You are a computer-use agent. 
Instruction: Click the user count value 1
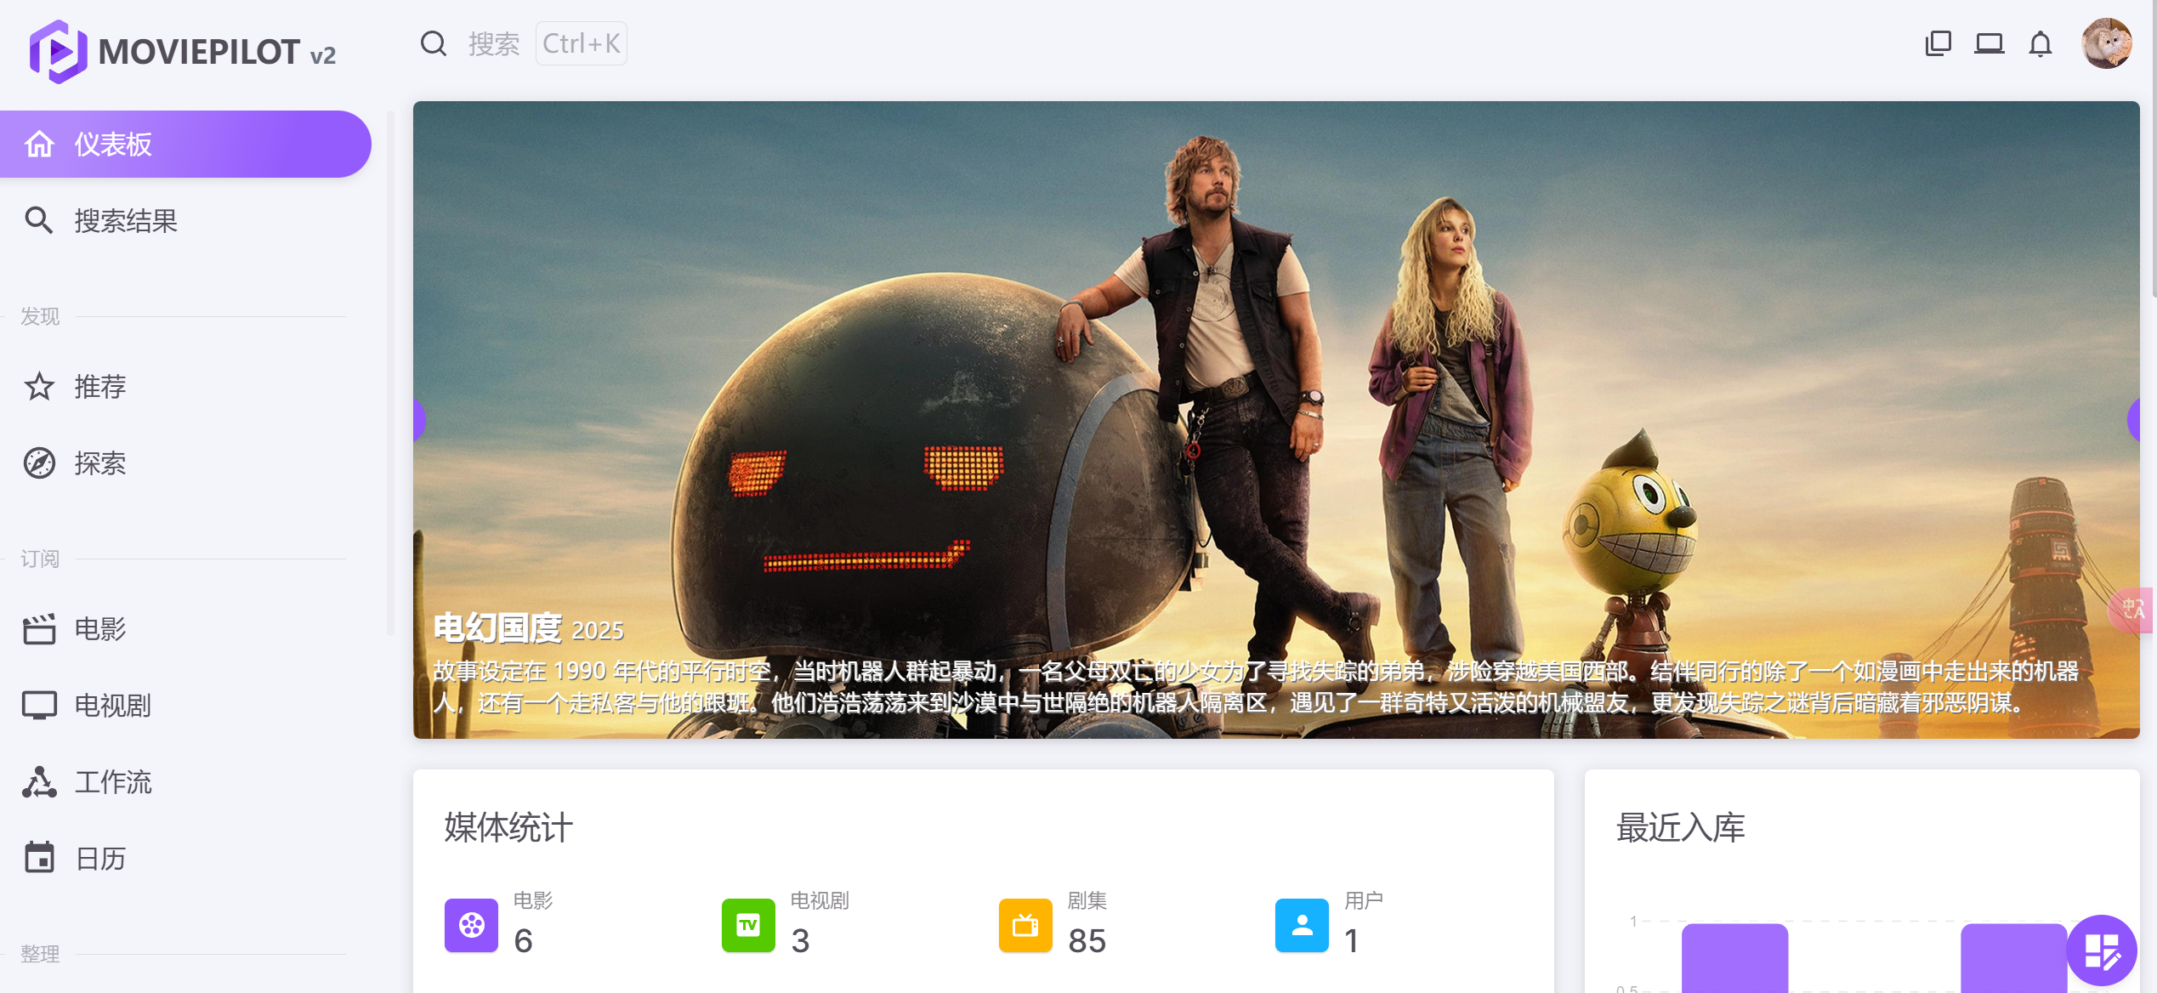[x=1352, y=941]
